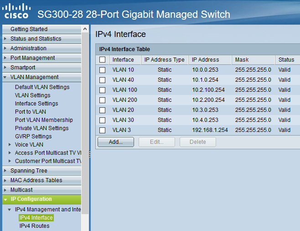Click IP address 192.168.1.254
Screen dimensions: 300x231
pos(210,130)
